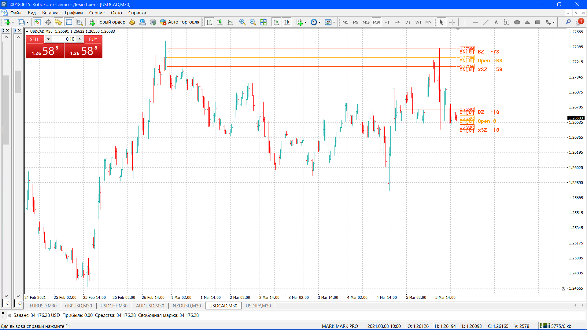The height and width of the screenshot is (330, 587).
Task: Expand the indicators list dropdown arrow
Action: pyautogui.click(x=305, y=22)
